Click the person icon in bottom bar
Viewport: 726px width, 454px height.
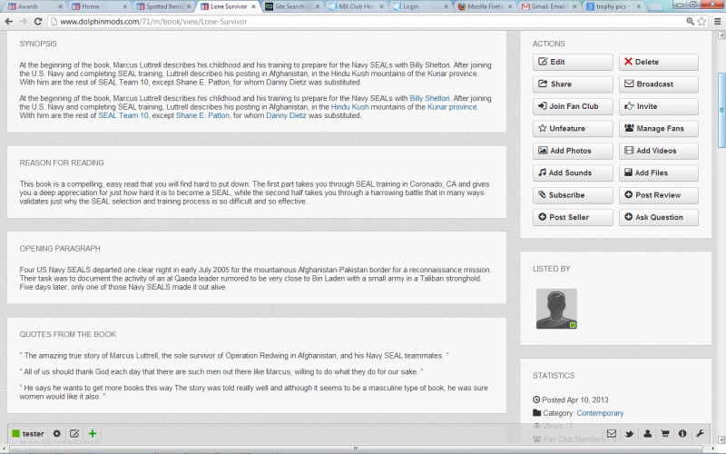coord(647,434)
